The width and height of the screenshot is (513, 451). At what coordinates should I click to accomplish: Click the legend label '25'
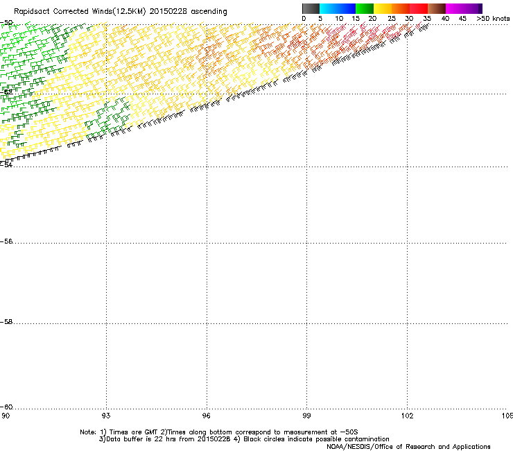click(391, 19)
